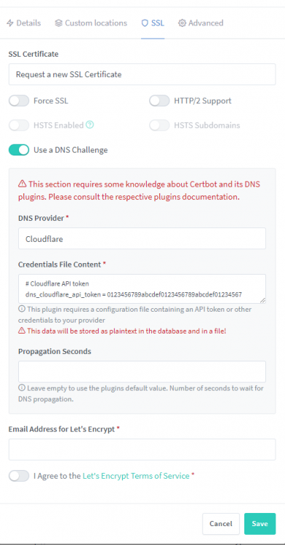
Task: Click the layers icon beside Custom locations
Action: pos(59,23)
